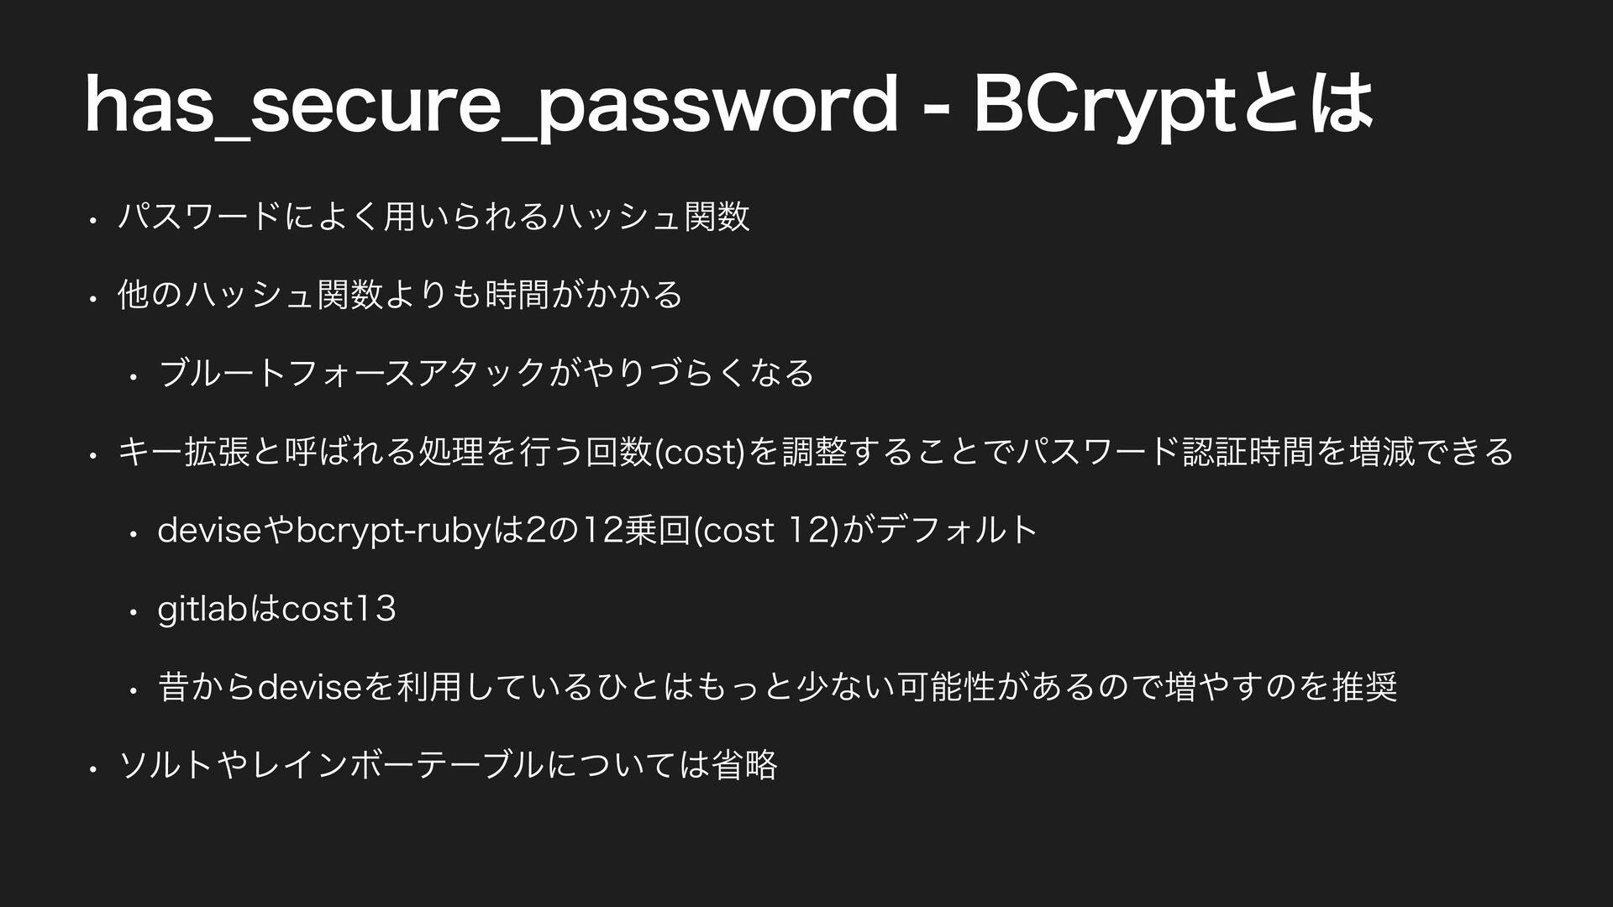Screen dimensions: 1613x907
Task: Click the キー拡張と呼ばれる処理 bullet line
Action: [x=816, y=451]
